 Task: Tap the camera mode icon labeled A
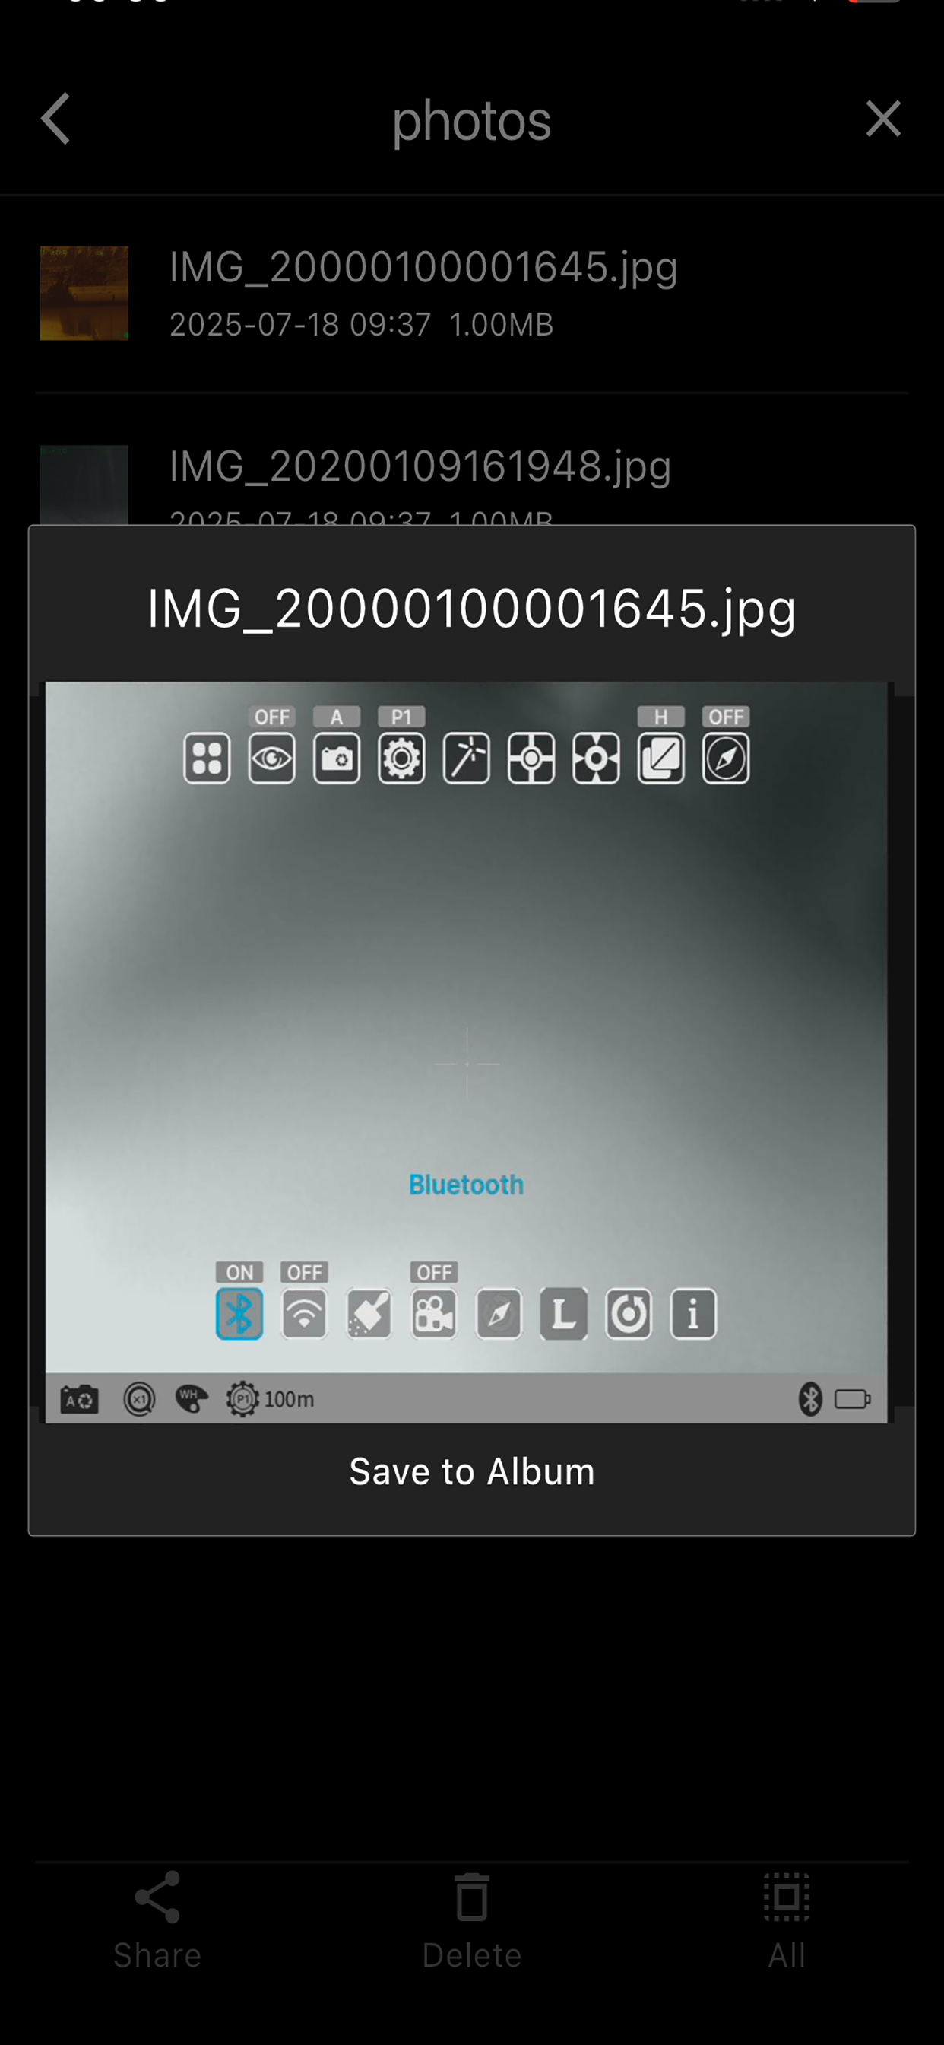coord(337,759)
